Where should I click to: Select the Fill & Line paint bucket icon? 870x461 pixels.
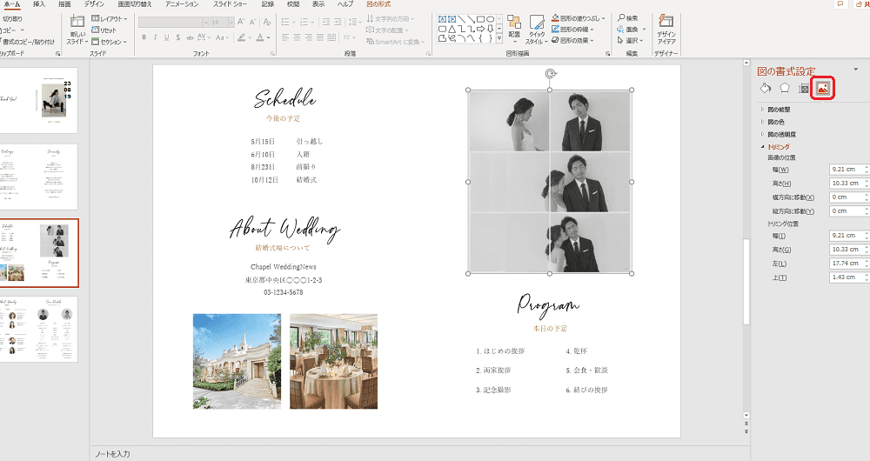point(766,87)
